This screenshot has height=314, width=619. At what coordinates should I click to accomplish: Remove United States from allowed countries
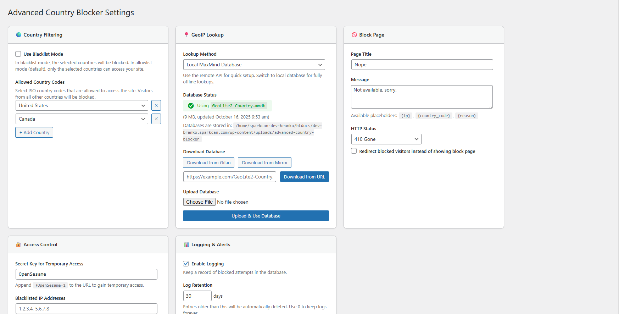[x=156, y=105]
